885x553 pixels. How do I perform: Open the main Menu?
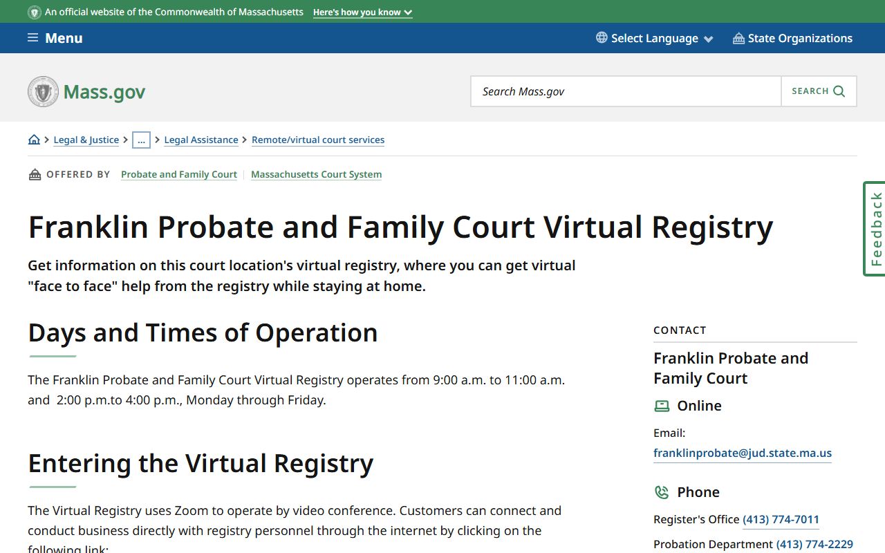point(55,38)
